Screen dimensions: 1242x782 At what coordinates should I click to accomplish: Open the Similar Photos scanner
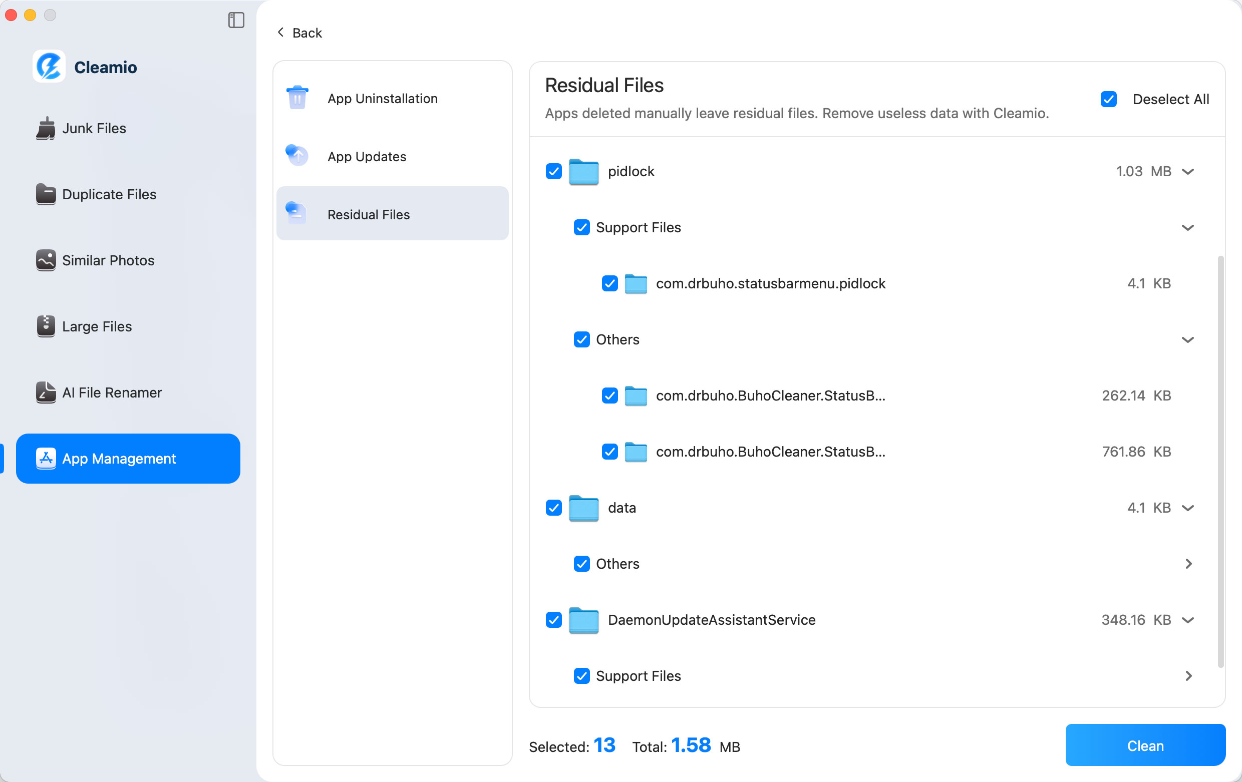pyautogui.click(x=107, y=260)
